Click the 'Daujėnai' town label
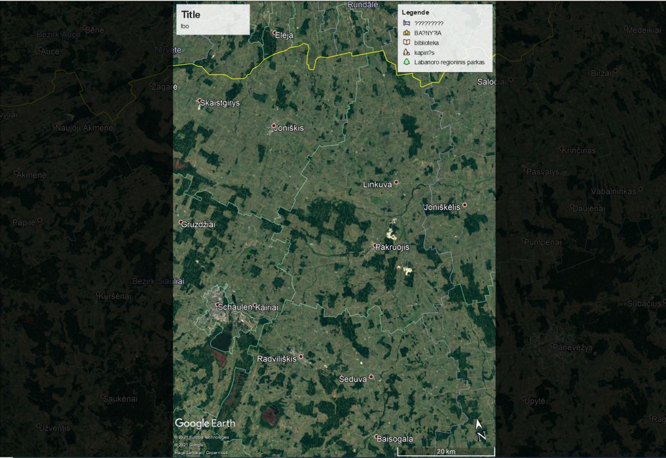This screenshot has height=458, width=666. 588,208
